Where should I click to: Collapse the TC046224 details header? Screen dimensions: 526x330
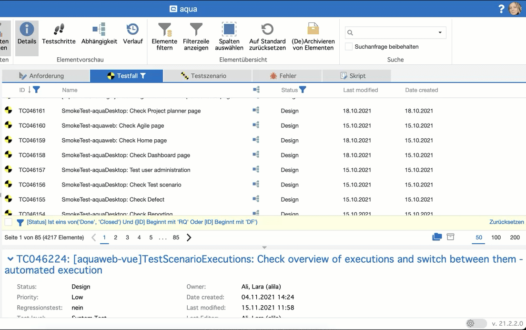click(10, 259)
